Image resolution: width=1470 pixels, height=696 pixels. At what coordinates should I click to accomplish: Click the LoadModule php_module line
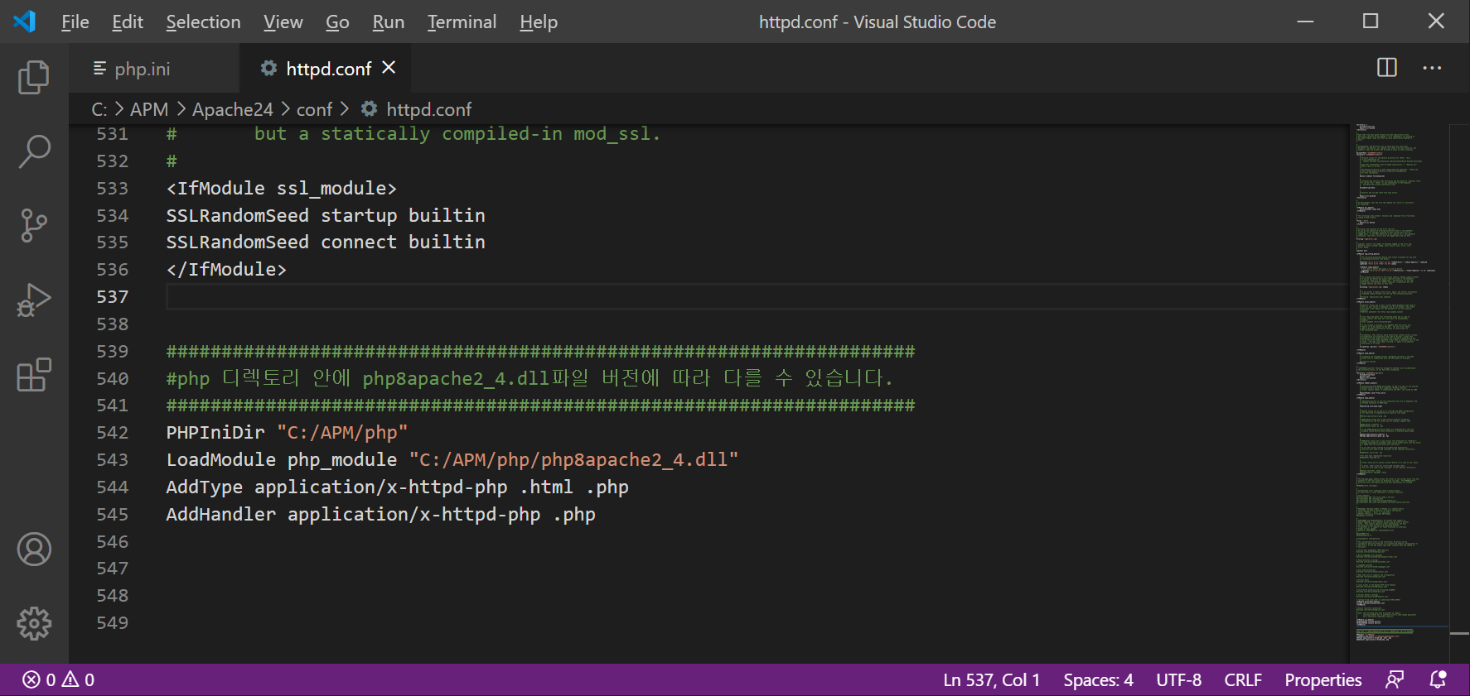[x=452, y=459]
